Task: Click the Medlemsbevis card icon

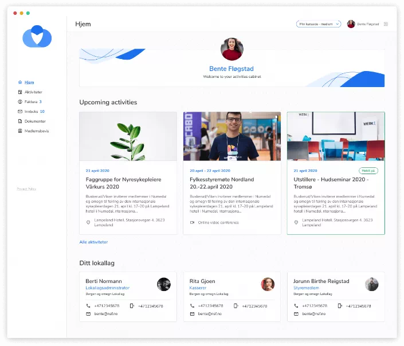Action: [x=20, y=131]
